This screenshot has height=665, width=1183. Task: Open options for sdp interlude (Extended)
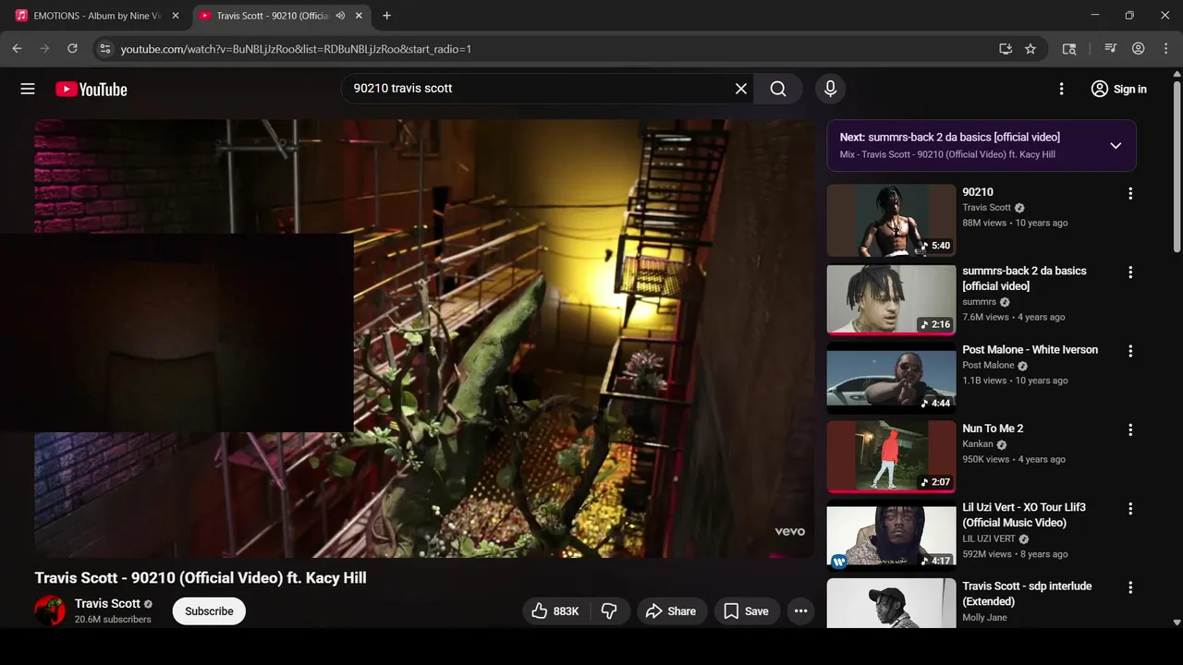click(x=1129, y=587)
